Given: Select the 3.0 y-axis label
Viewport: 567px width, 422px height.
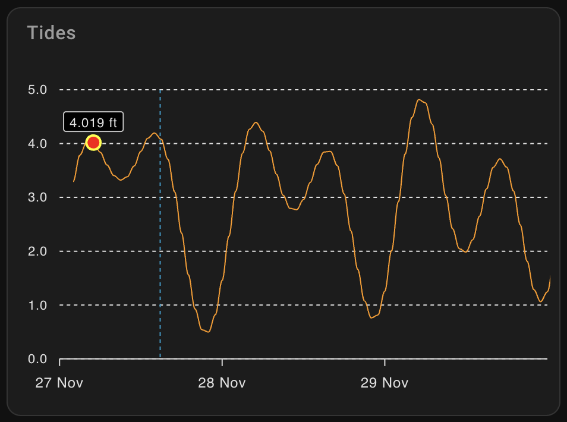Looking at the screenshot, I should 37,197.
